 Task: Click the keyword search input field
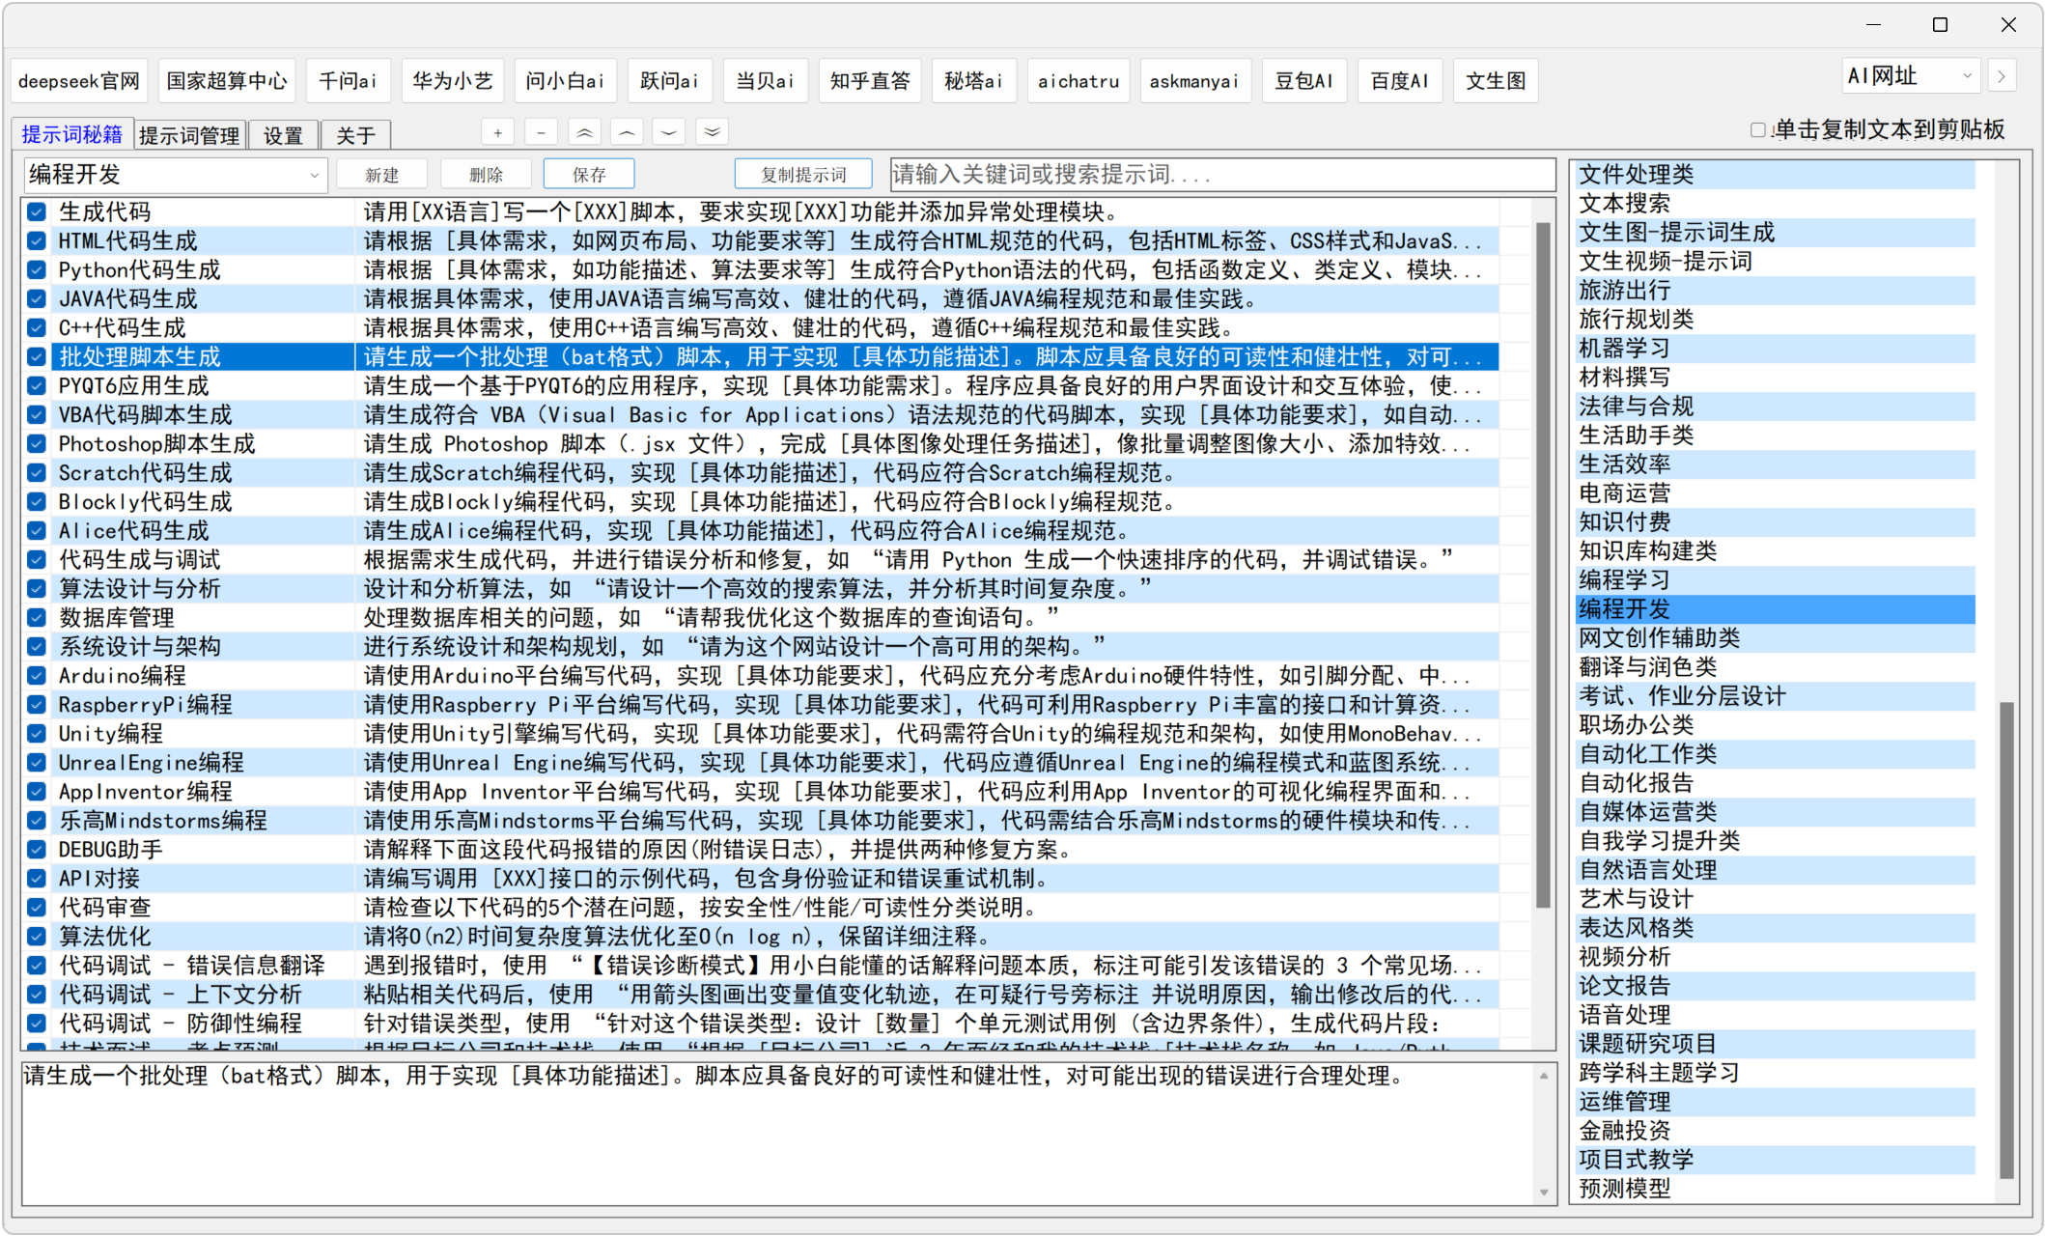(1221, 175)
